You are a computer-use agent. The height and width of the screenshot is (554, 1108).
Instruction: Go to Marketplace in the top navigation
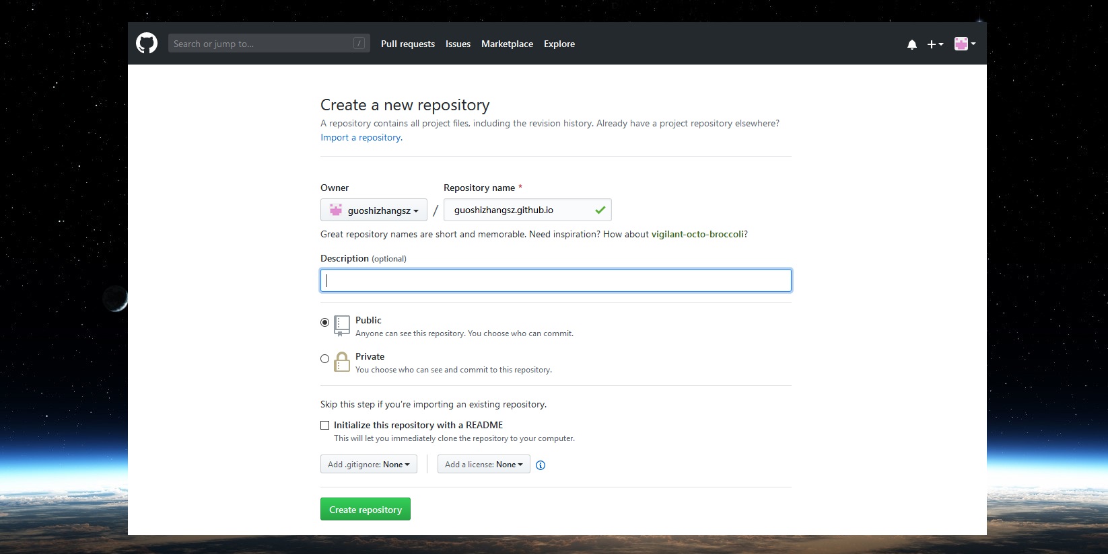coord(507,44)
